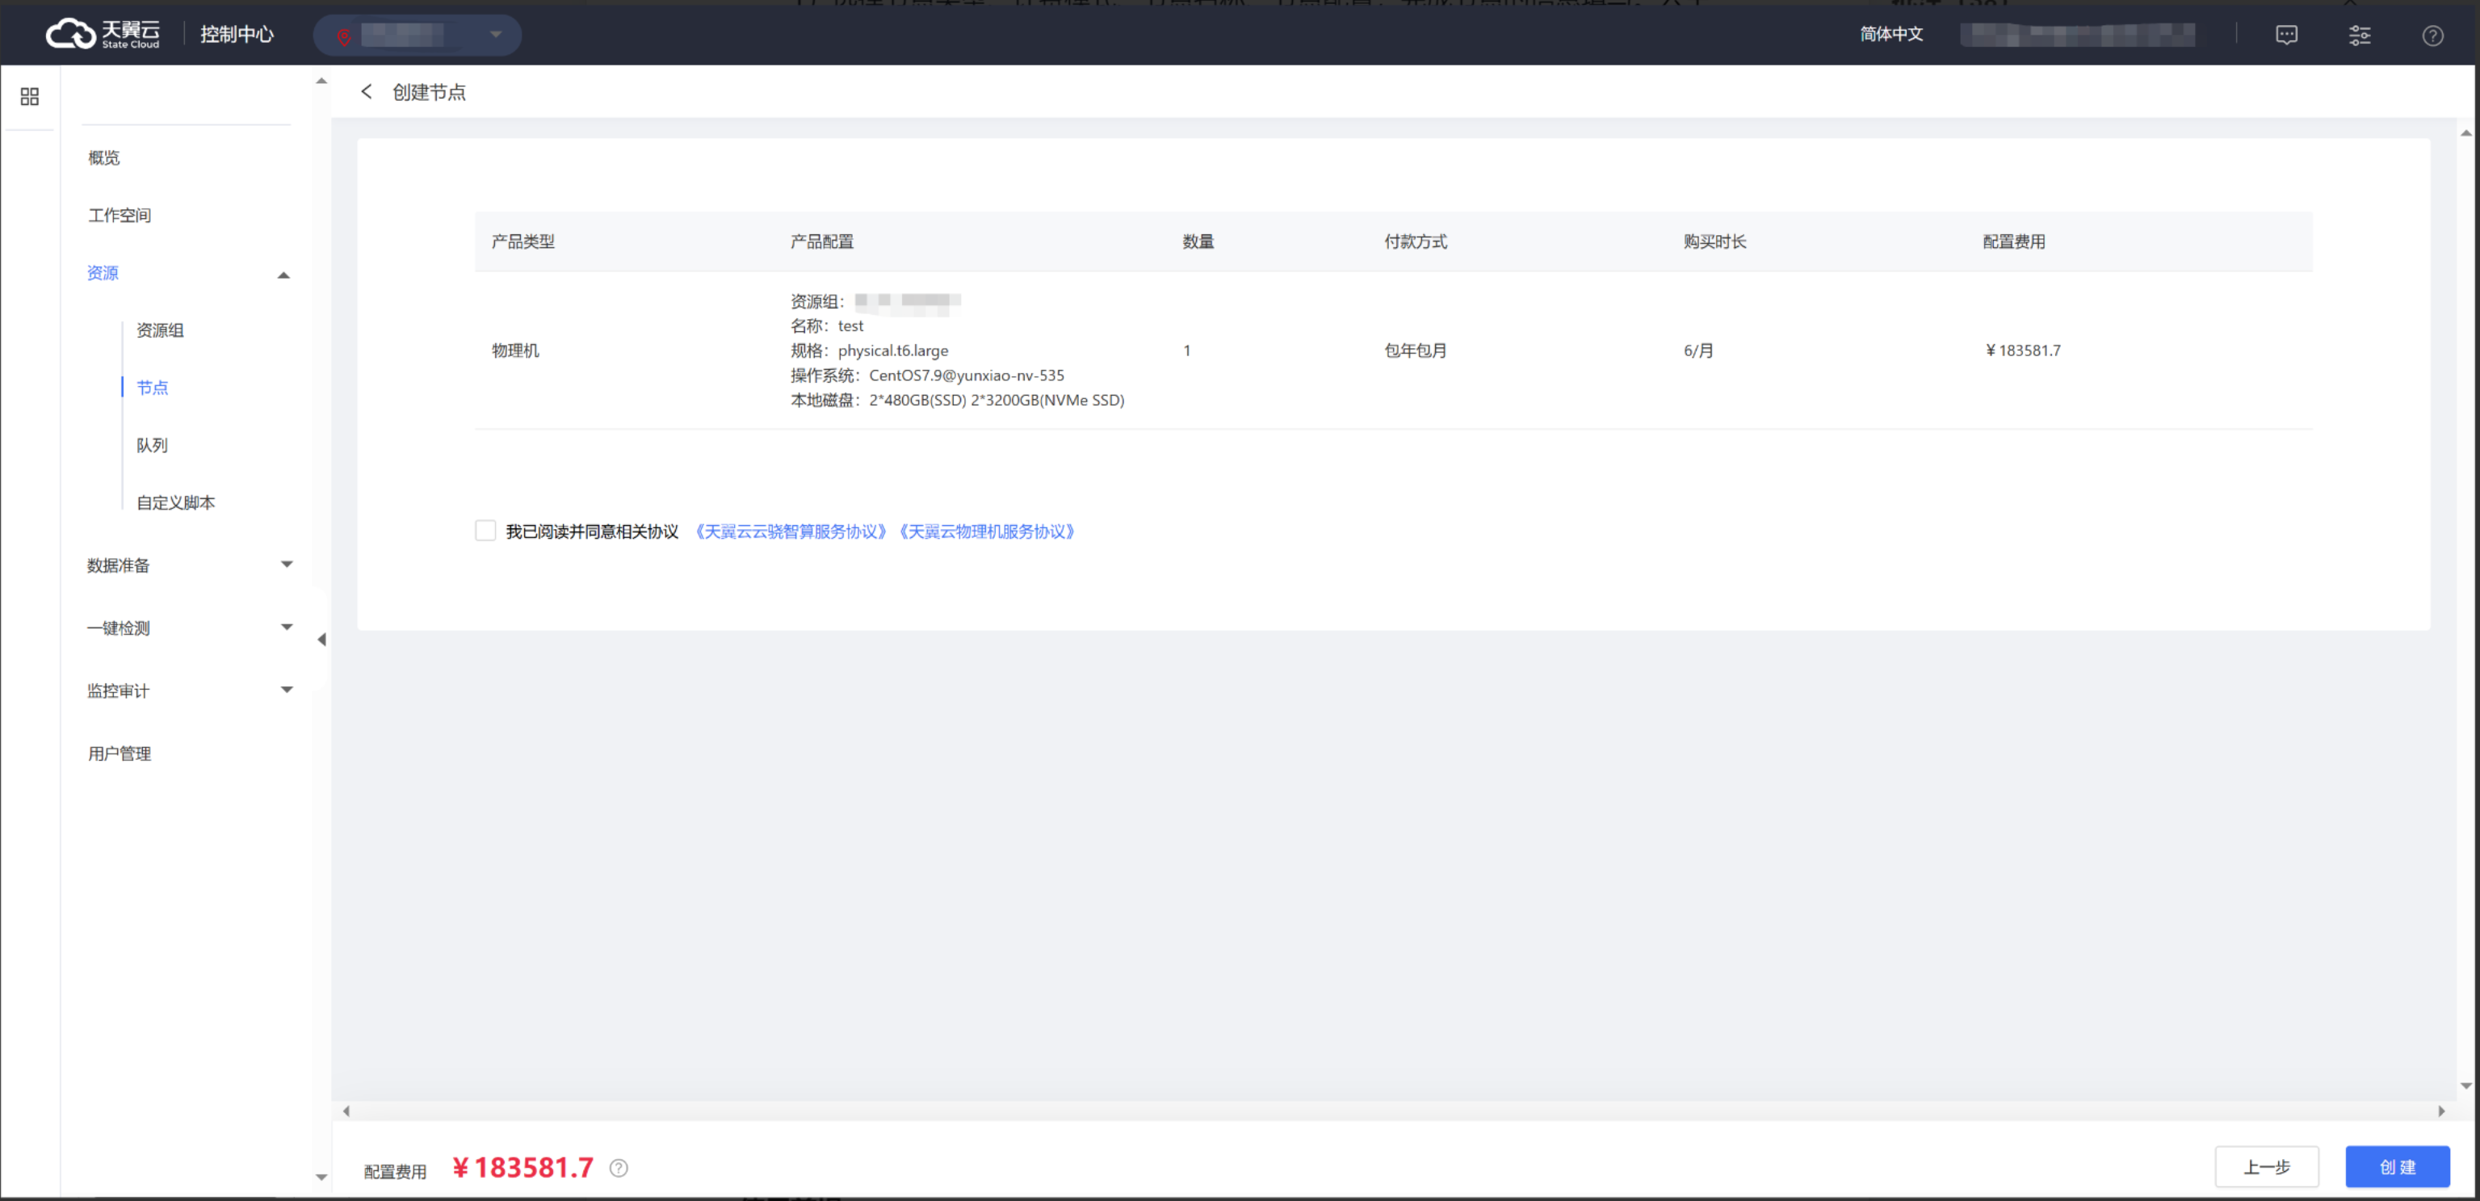The image size is (2480, 1201).
Task: Click the 创建 create button
Action: pos(2397,1167)
